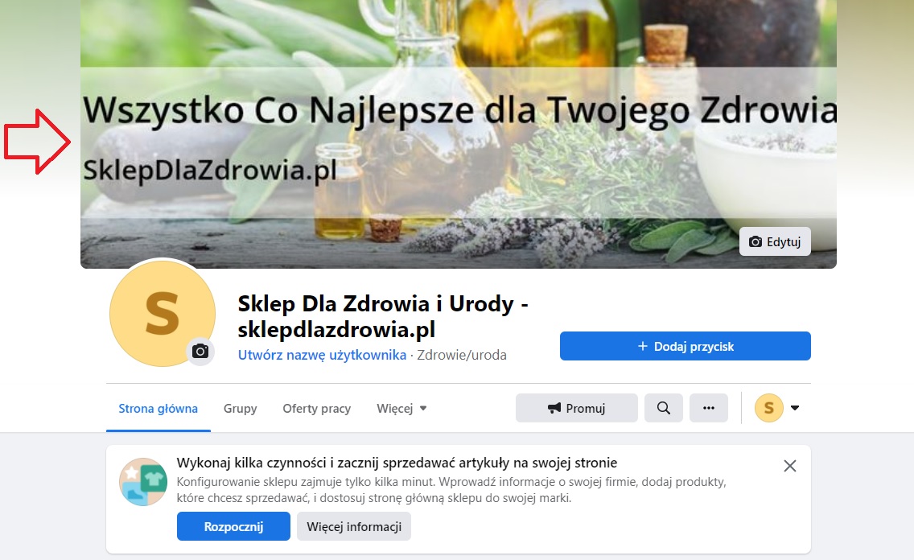
Task: Click the Dodaj przycisk blue button
Action: tap(685, 346)
